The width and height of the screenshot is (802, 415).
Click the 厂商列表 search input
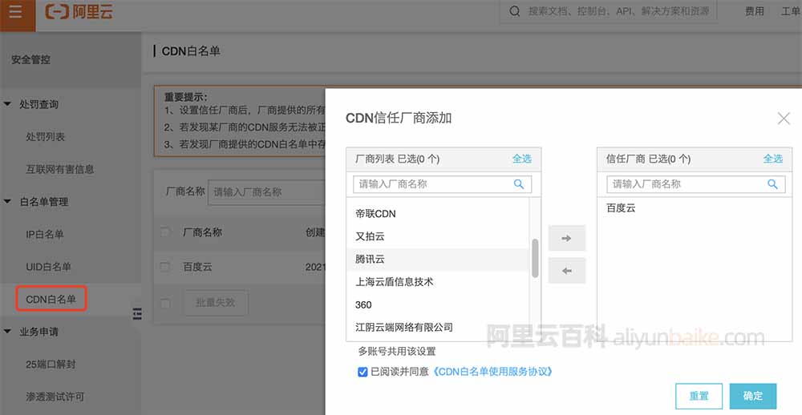(443, 184)
